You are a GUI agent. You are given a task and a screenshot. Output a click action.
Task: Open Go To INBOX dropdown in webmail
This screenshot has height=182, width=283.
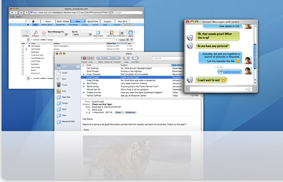pyautogui.click(x=82, y=34)
